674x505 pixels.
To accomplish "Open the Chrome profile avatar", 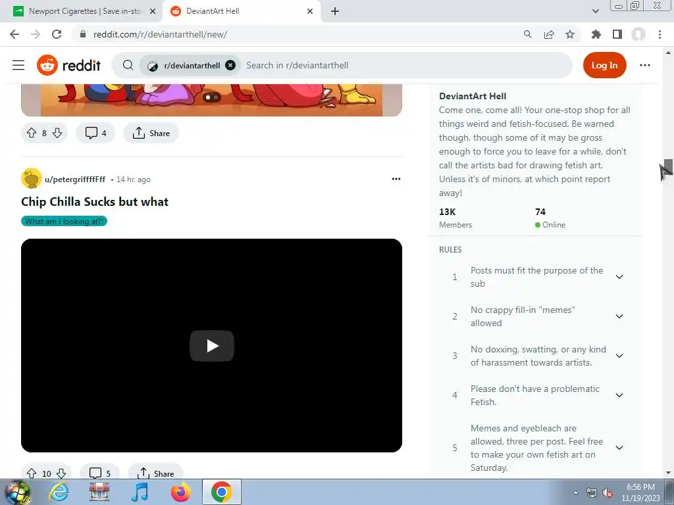I will (638, 34).
